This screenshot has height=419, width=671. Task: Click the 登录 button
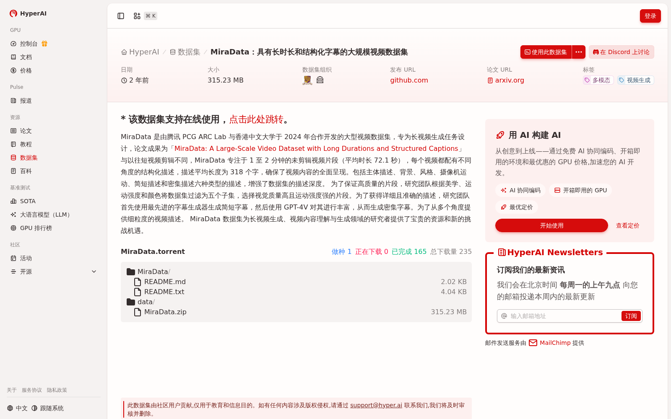[x=650, y=16]
